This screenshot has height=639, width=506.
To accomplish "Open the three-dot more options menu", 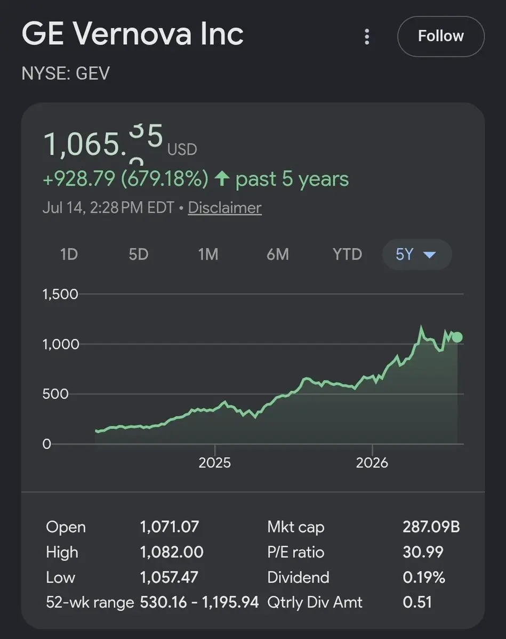I will (367, 37).
